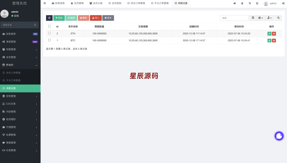287x163 pixels.
Task: Open the columns dropdown button
Action: pyautogui.click(x=261, y=18)
